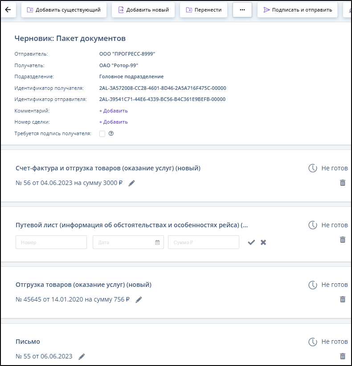
Task: Delete the Путевой лист document
Action: point(342,240)
